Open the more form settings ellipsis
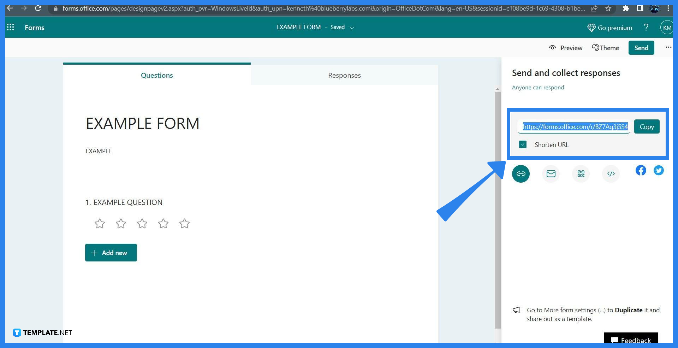The width and height of the screenshot is (678, 348). point(668,47)
